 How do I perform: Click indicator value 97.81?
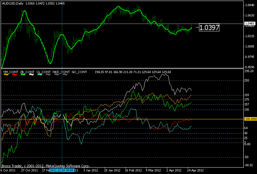tap(108, 72)
